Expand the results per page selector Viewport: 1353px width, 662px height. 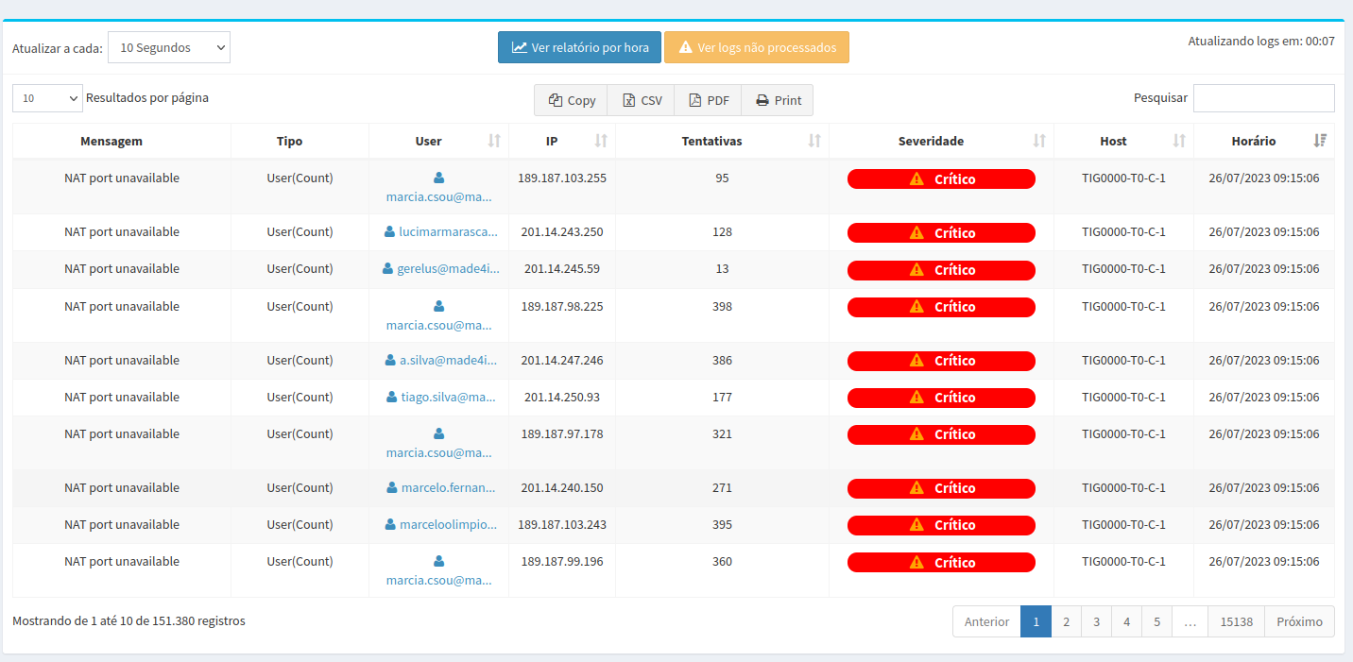48,97
